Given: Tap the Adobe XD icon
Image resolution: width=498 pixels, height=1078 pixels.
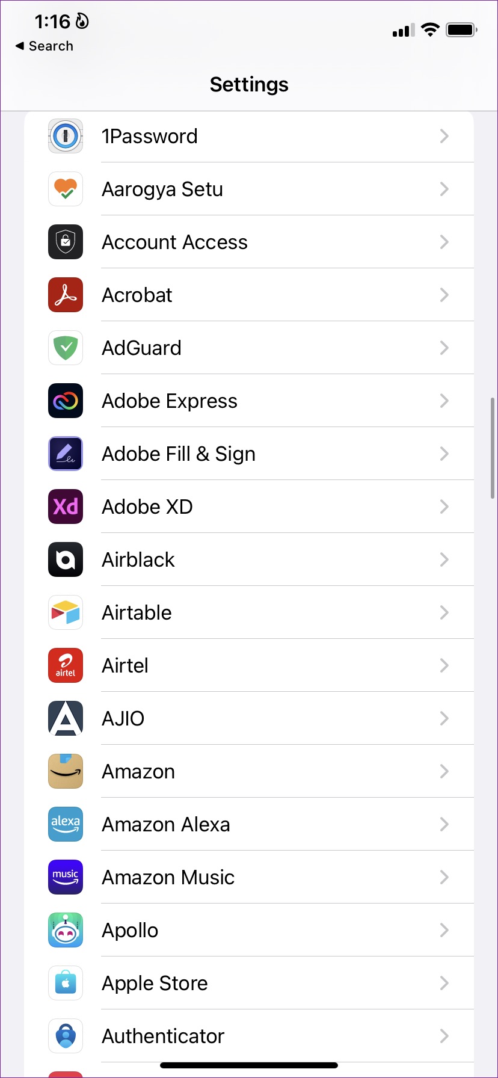Looking at the screenshot, I should (66, 507).
